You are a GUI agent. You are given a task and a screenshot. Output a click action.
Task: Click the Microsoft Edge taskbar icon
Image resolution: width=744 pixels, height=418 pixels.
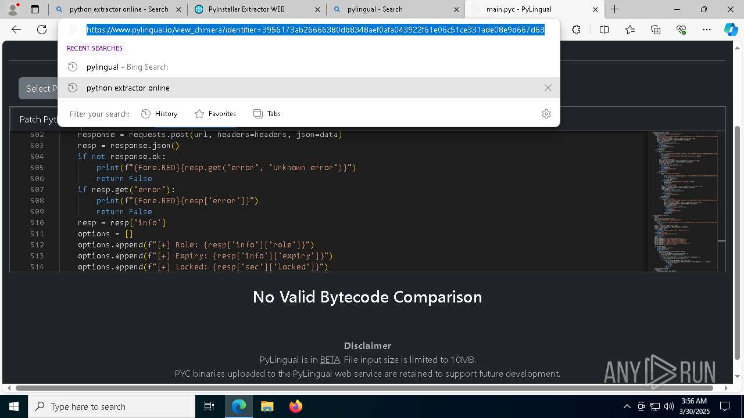(x=239, y=406)
